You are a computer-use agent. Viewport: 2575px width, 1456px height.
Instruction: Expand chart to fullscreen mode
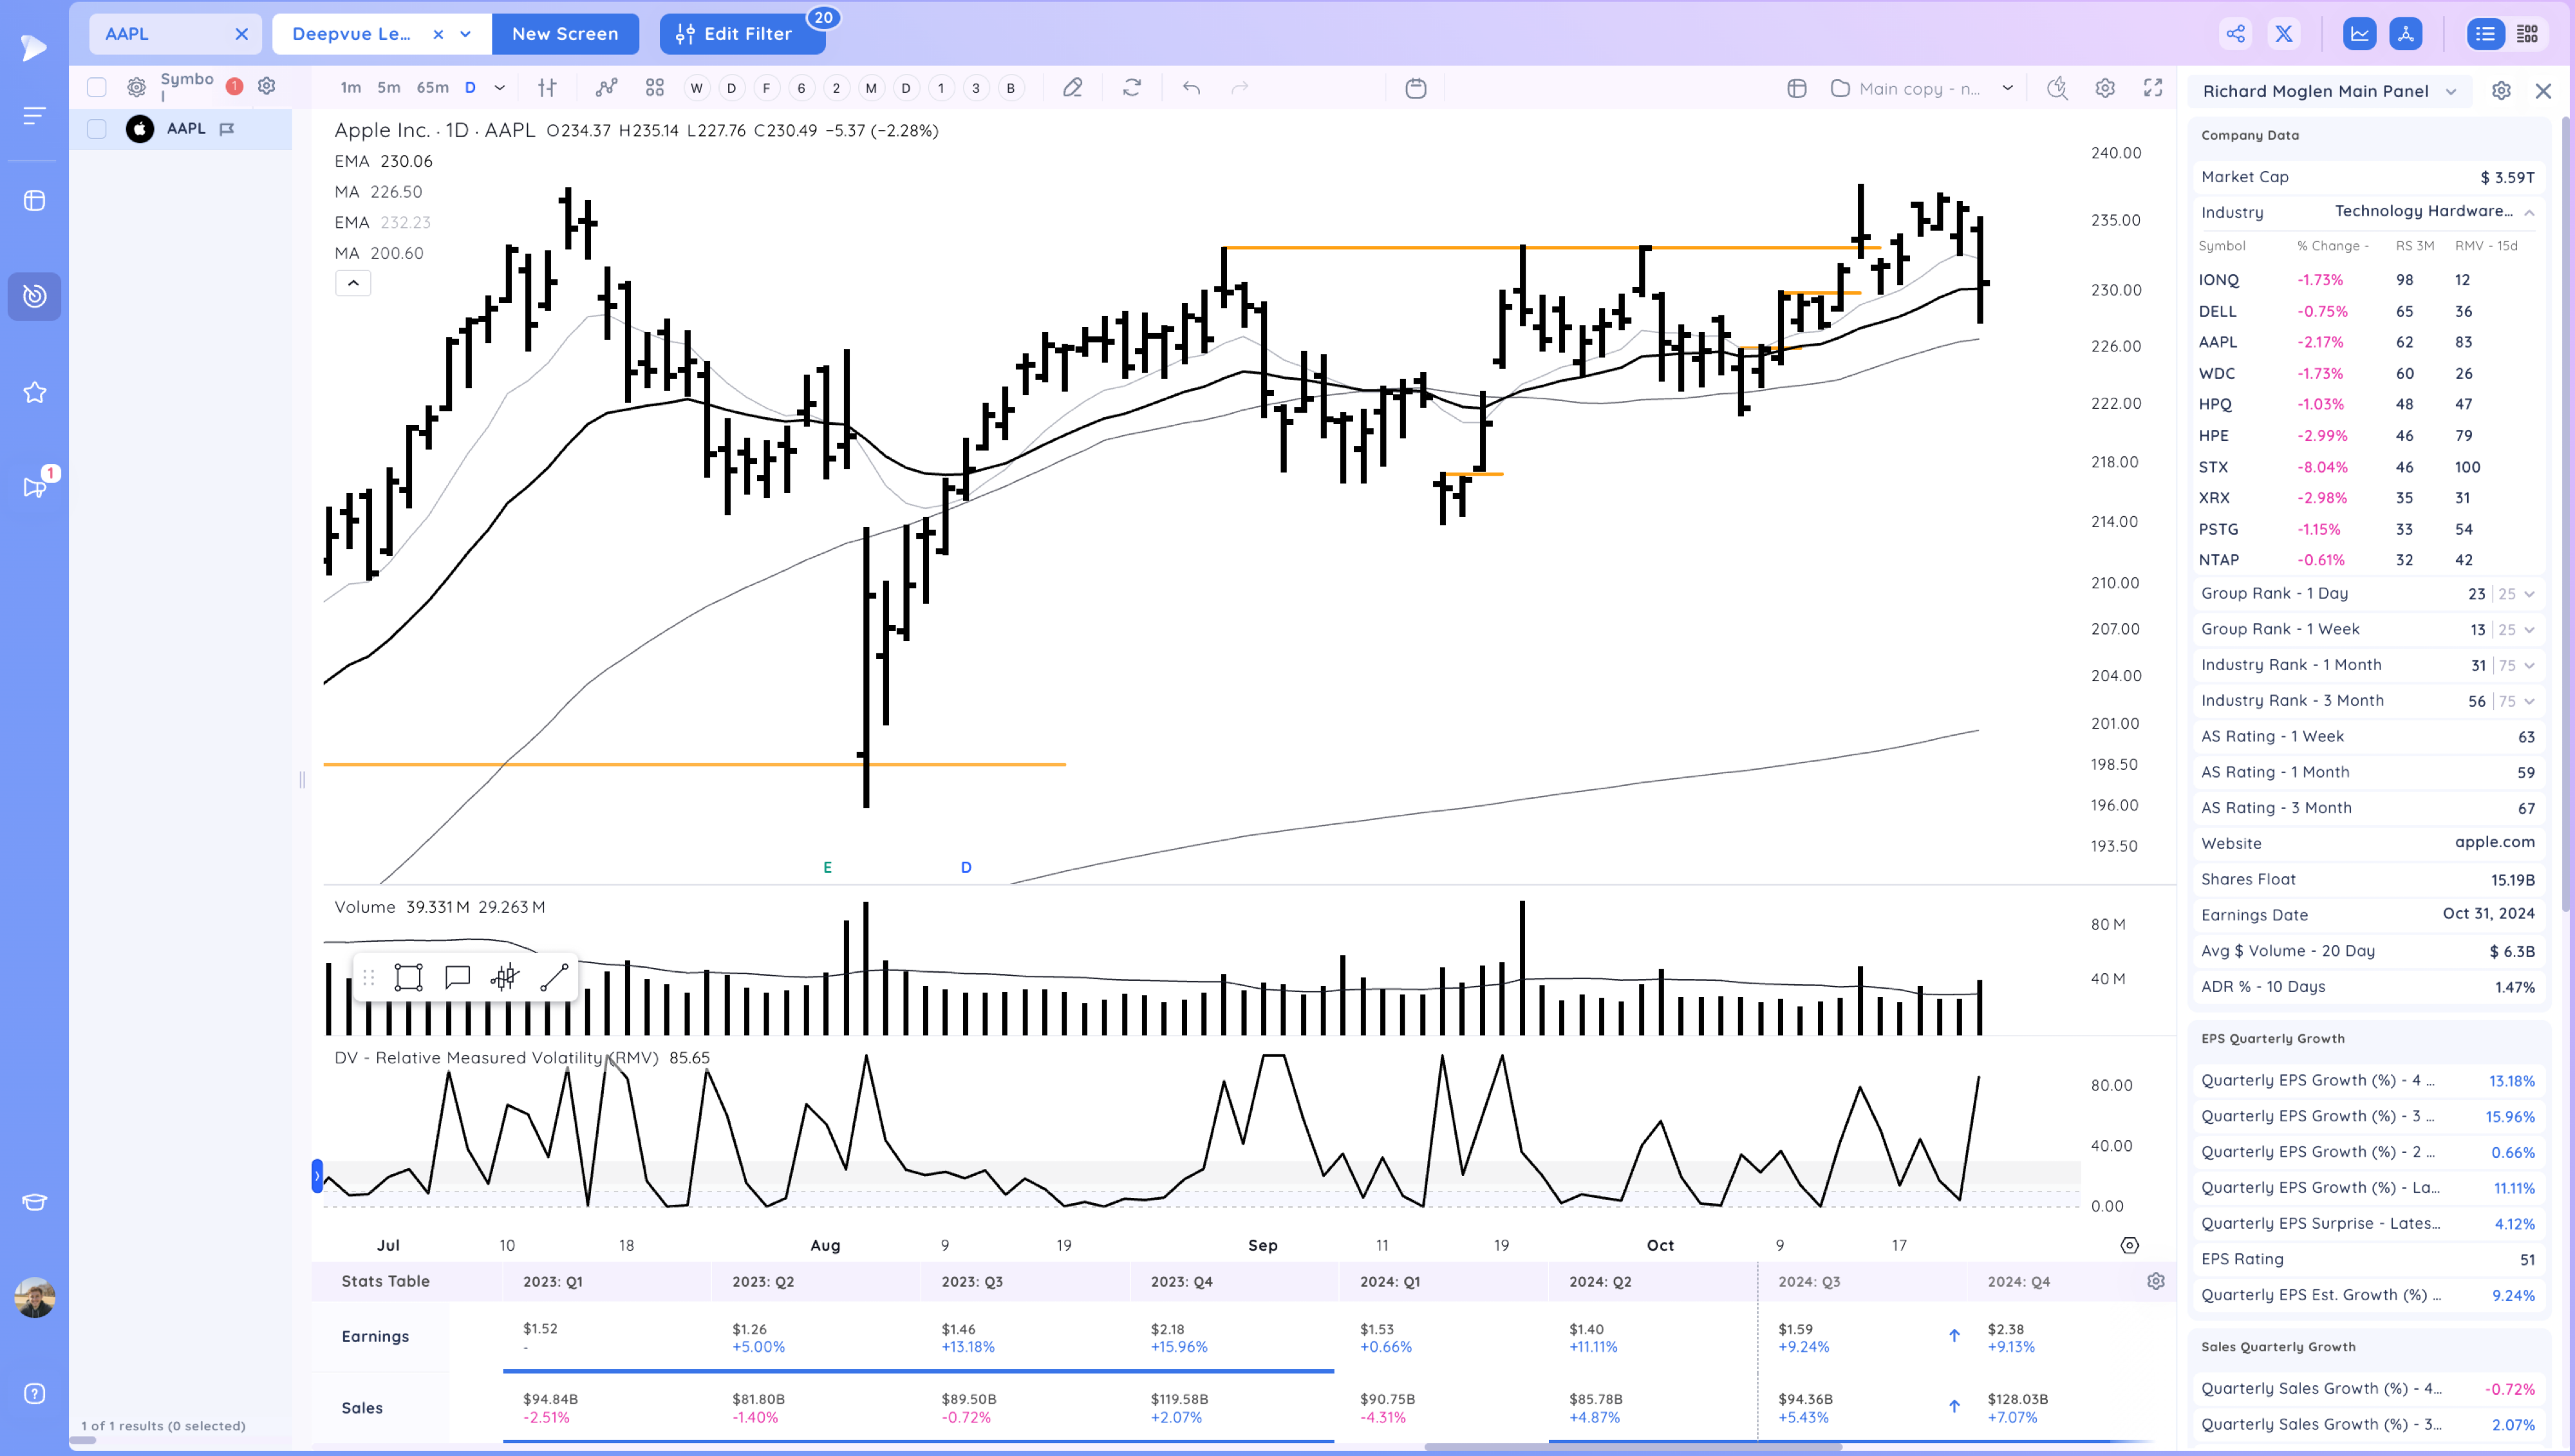pyautogui.click(x=2152, y=88)
